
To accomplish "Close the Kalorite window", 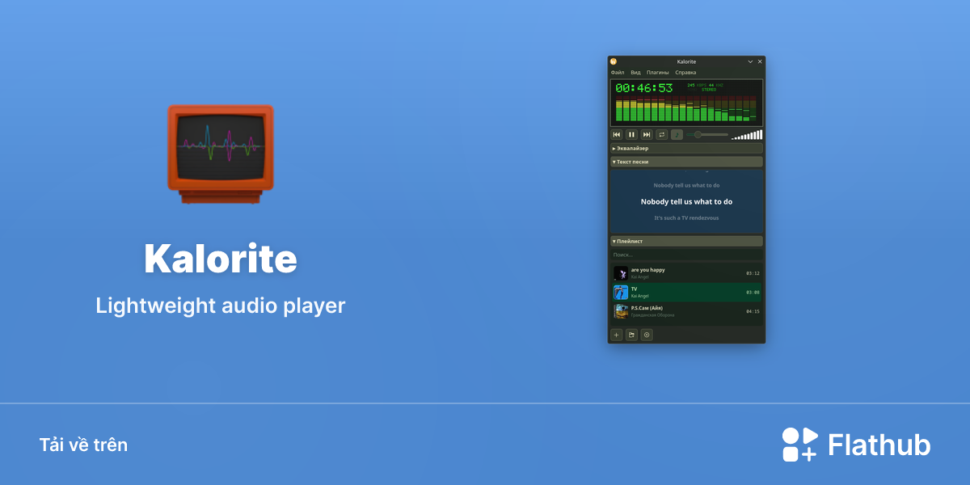I will (x=760, y=61).
